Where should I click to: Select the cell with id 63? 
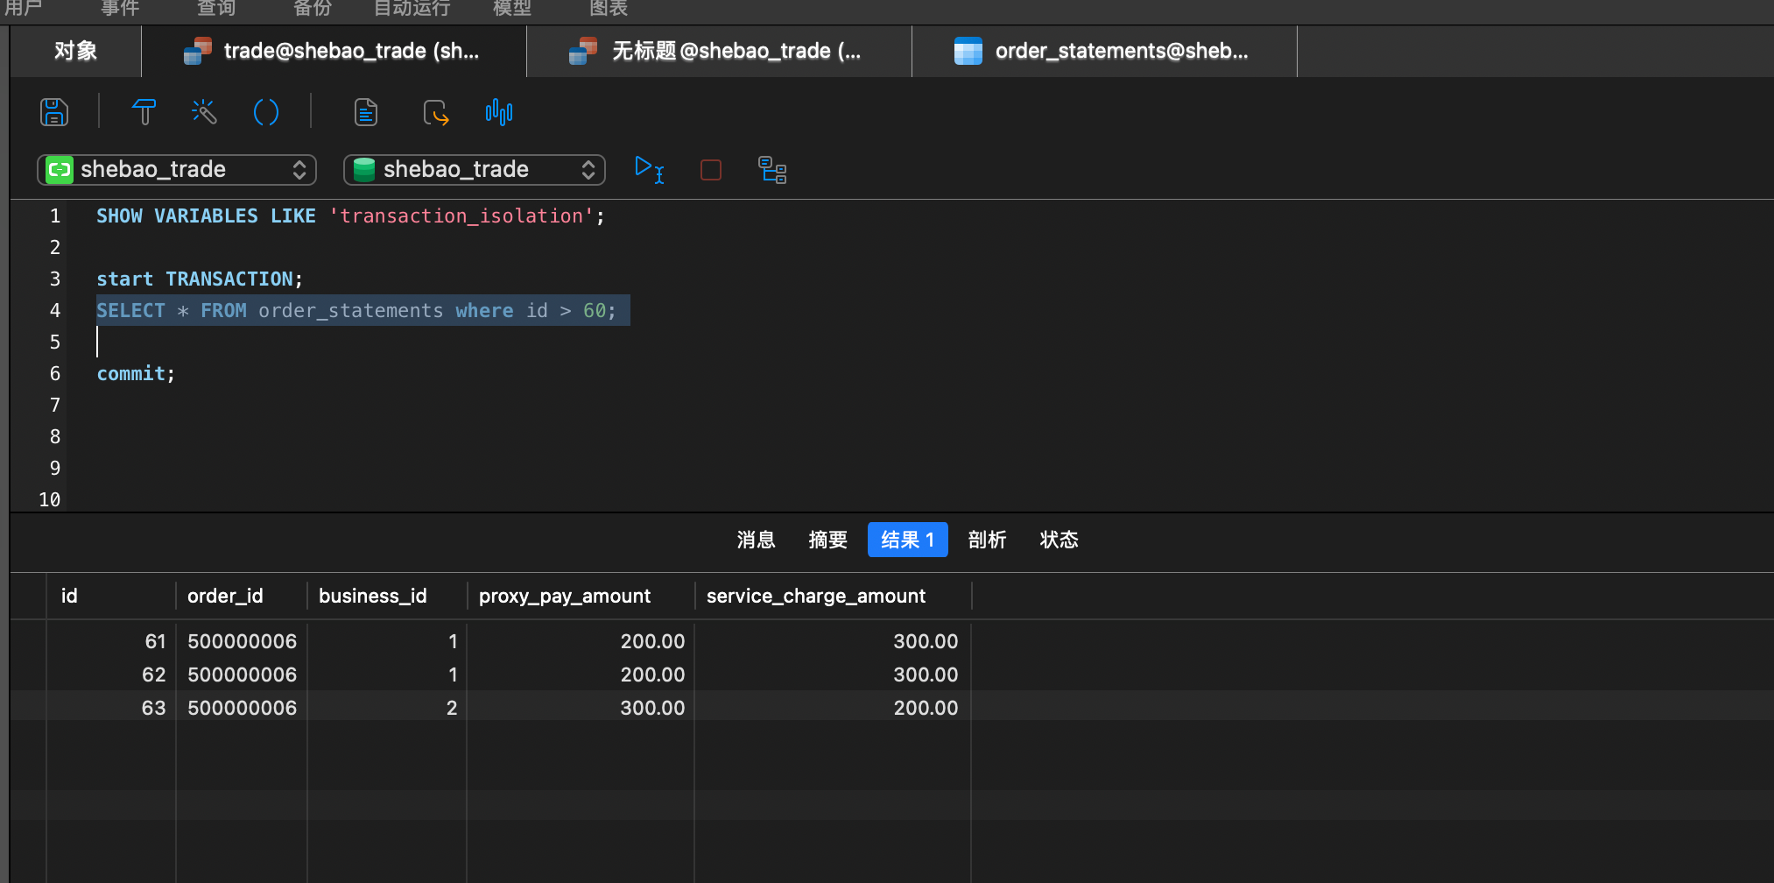tap(111, 708)
